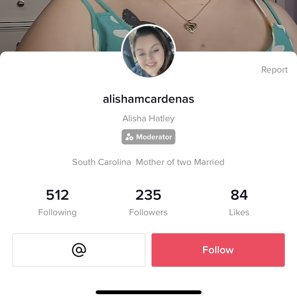Tap the home indicator bar at bottom
This screenshot has height=300, width=297.
click(x=148, y=292)
